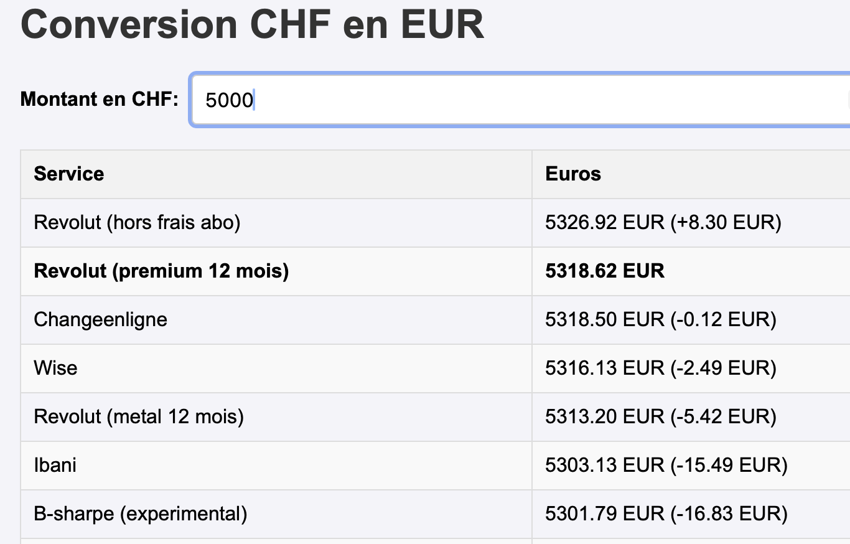The height and width of the screenshot is (544, 850).
Task: Click the Euros column header
Action: click(573, 174)
